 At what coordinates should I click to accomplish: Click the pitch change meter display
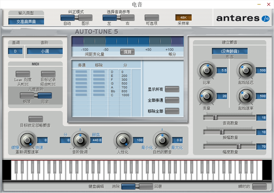[128, 41]
